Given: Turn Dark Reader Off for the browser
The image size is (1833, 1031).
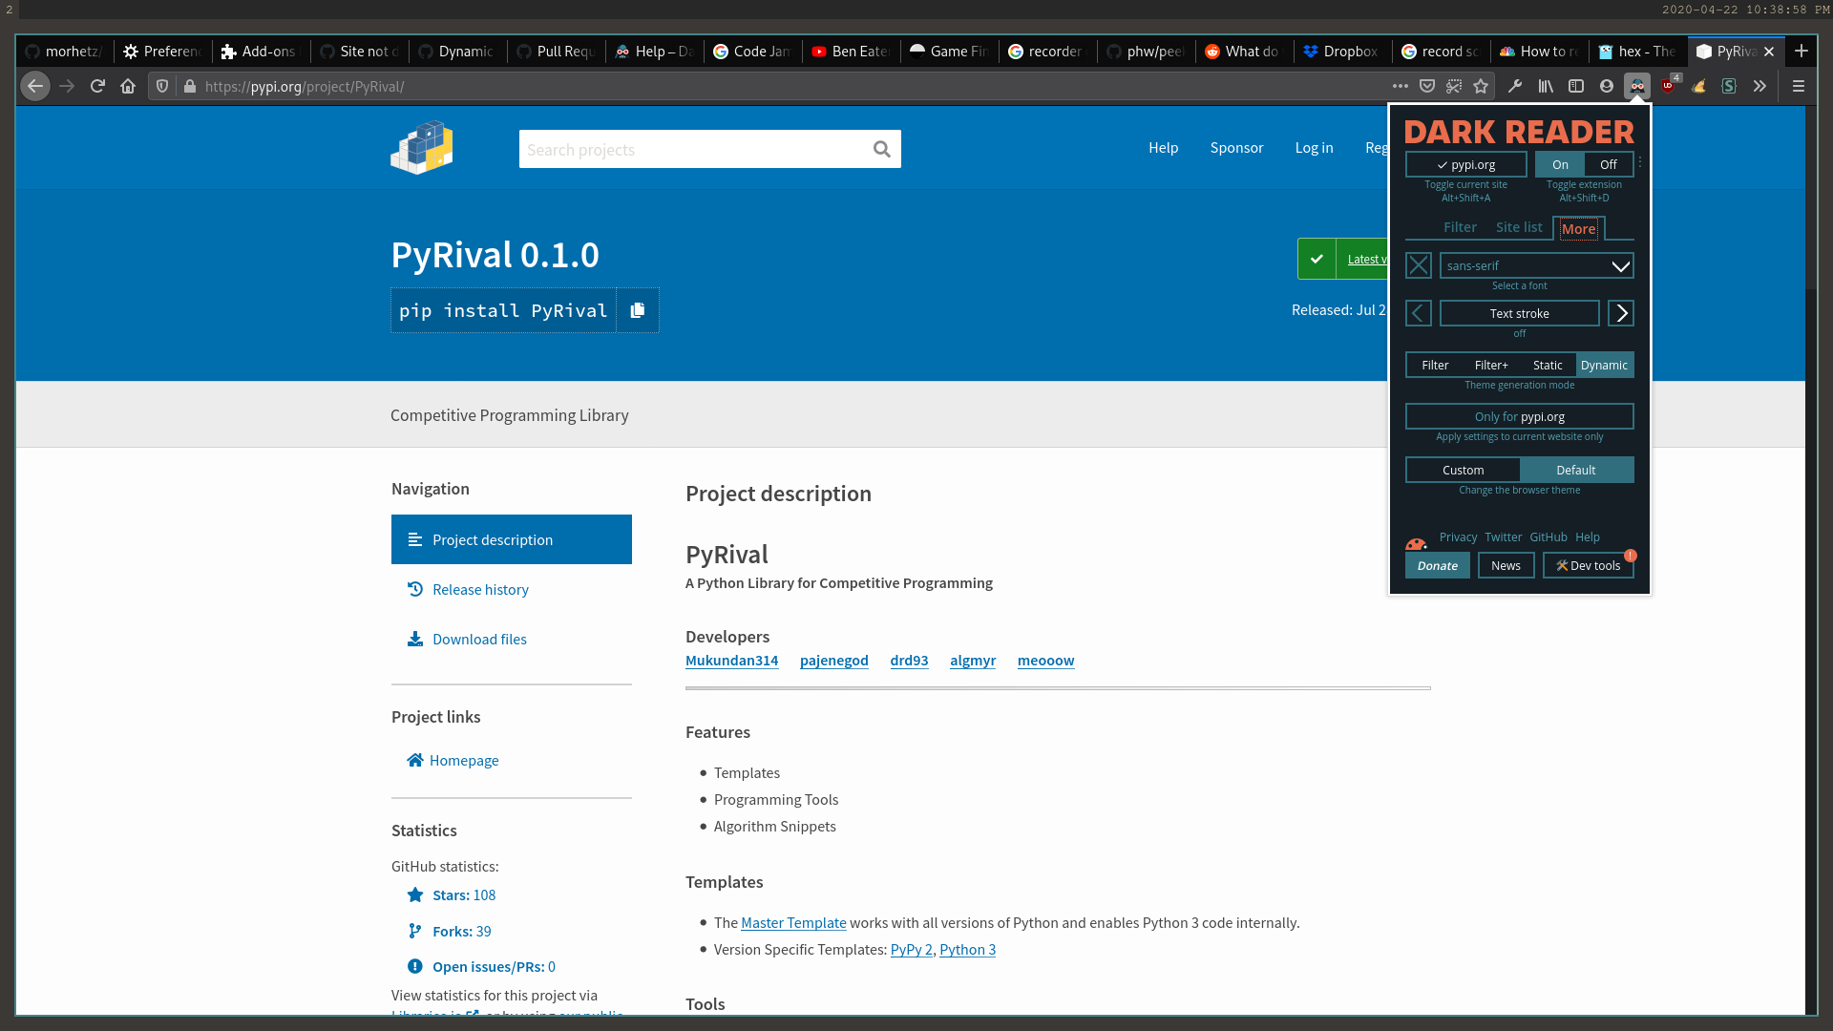Looking at the screenshot, I should point(1606,164).
